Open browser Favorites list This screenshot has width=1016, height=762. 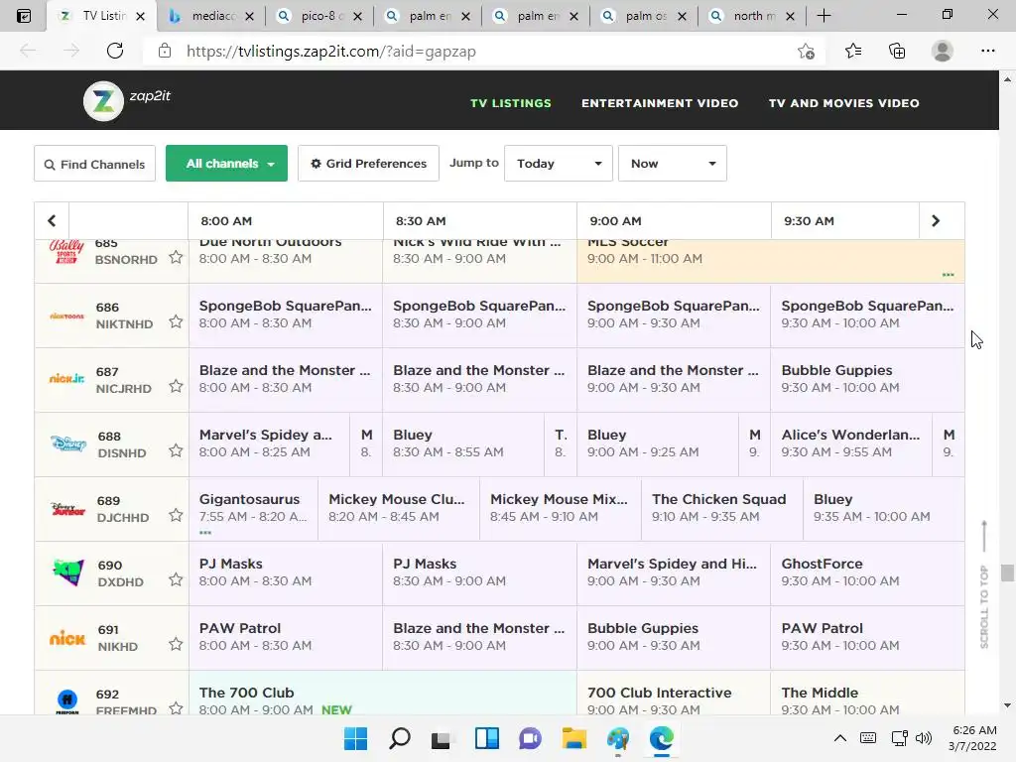853,52
